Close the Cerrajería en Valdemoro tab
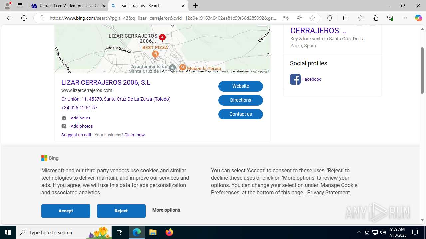Viewport: 426px width, 239px height. [x=104, y=6]
